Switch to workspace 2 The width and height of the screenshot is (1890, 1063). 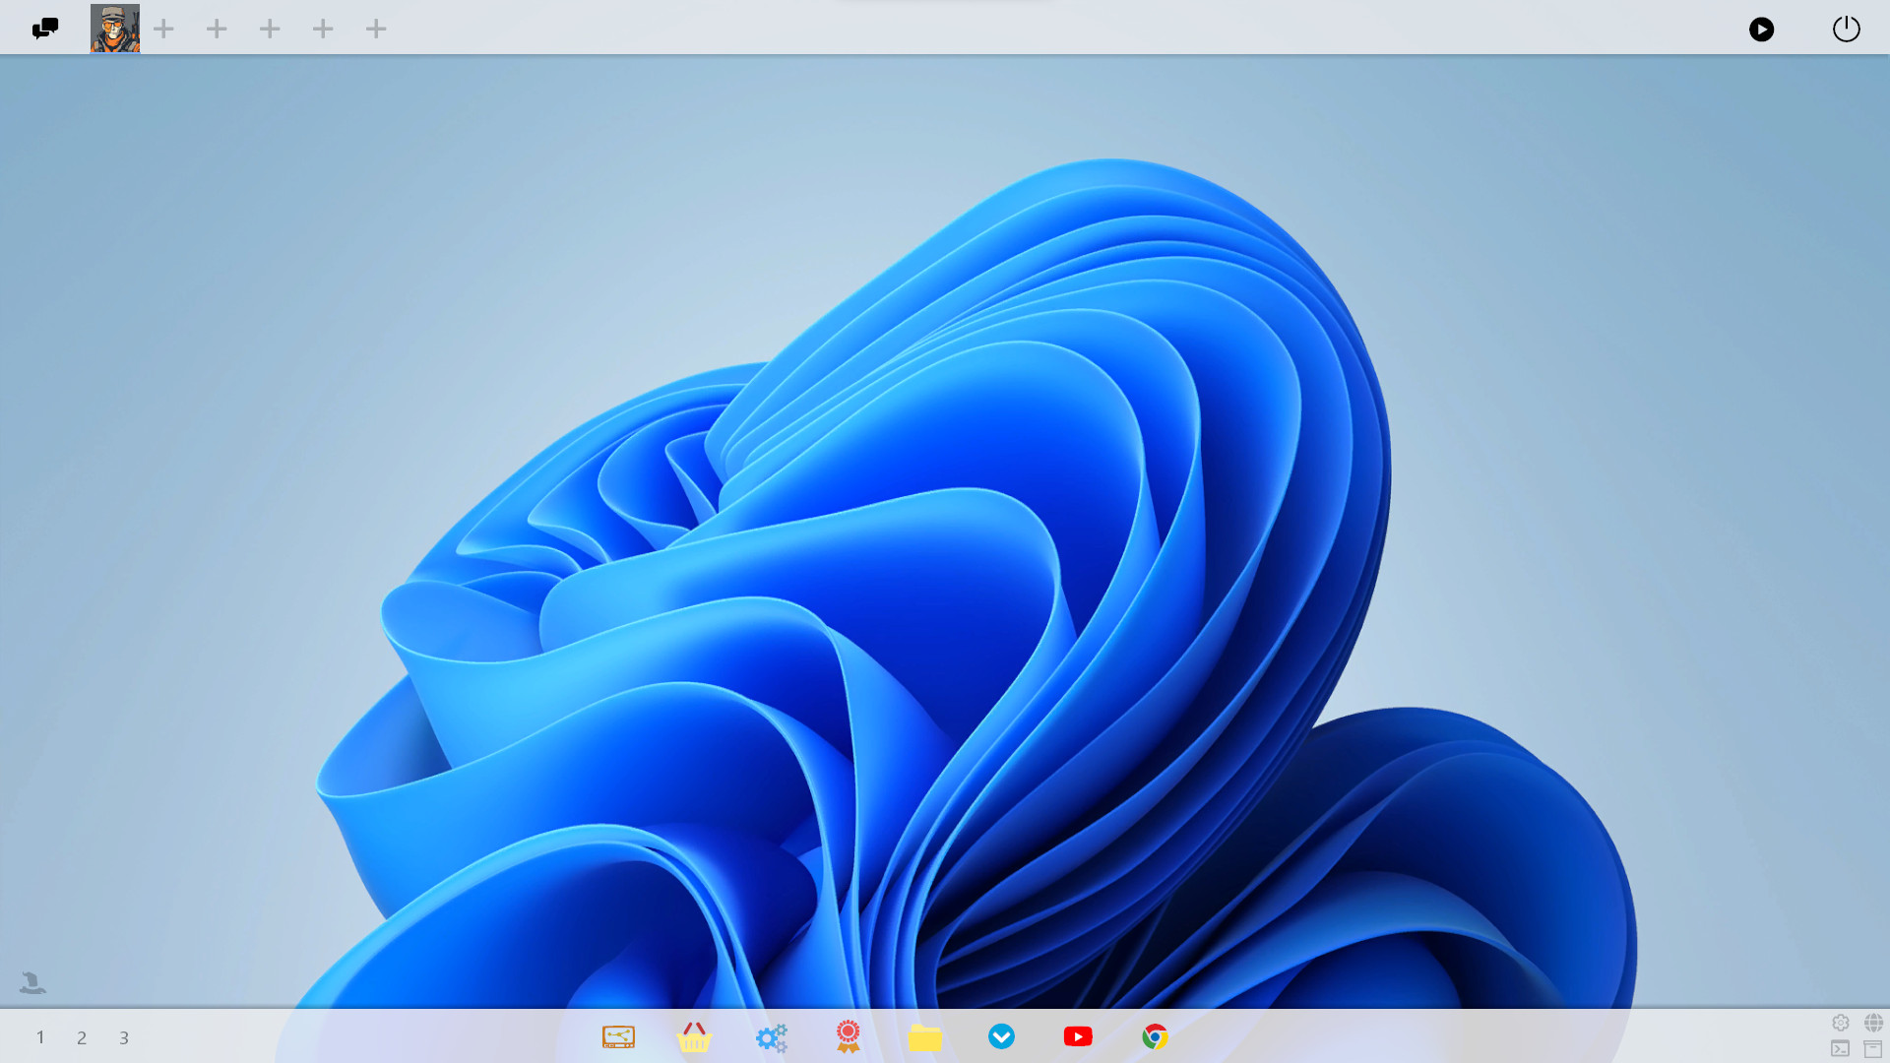[x=82, y=1037]
